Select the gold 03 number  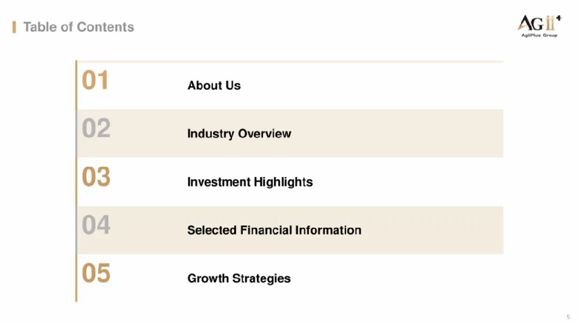point(96,177)
